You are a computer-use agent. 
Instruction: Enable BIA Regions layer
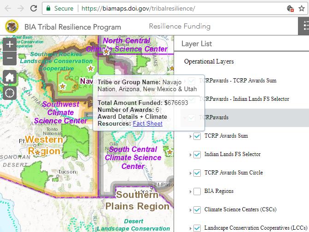click(197, 191)
